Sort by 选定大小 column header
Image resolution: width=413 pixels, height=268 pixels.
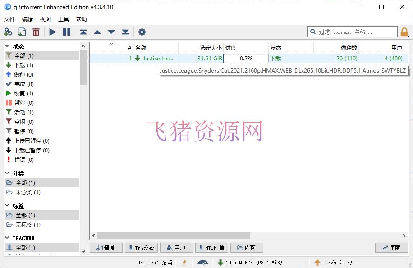201,48
